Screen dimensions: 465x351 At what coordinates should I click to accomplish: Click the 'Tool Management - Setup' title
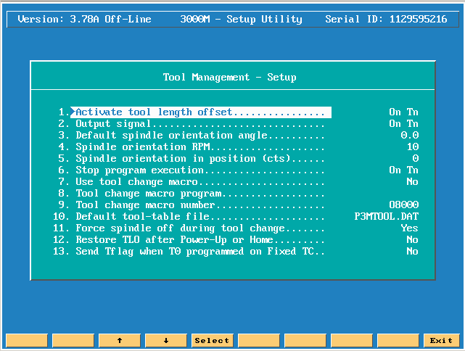[x=229, y=78]
